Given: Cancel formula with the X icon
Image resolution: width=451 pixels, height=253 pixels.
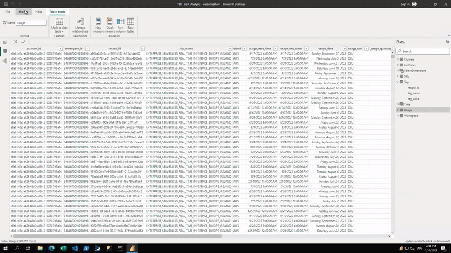Looking at the screenshot, I should pyautogui.click(x=16, y=42).
